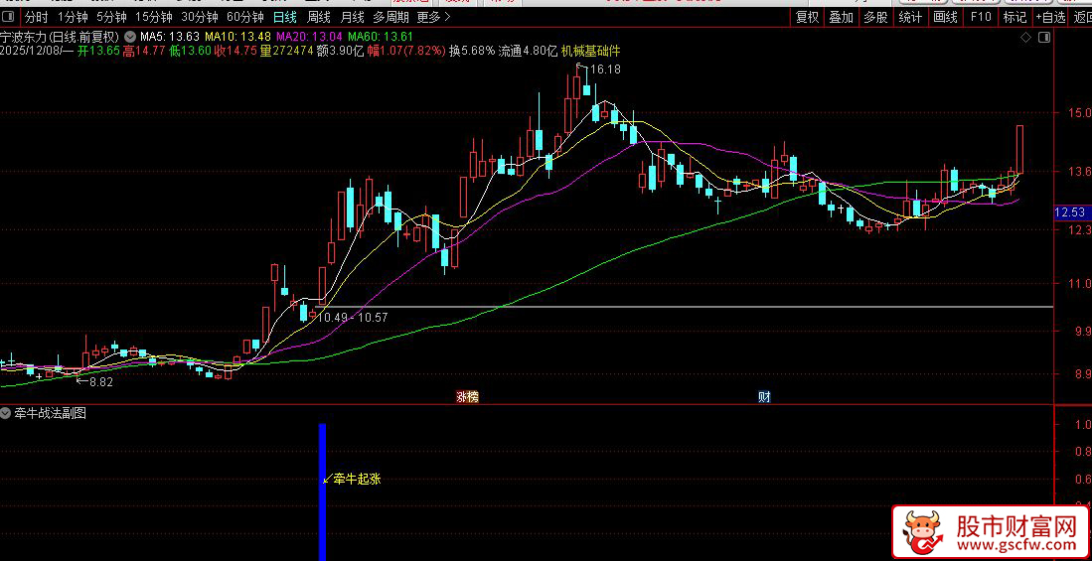
Task: Click the MA60: 13.61 indicator value
Action: [x=381, y=36]
